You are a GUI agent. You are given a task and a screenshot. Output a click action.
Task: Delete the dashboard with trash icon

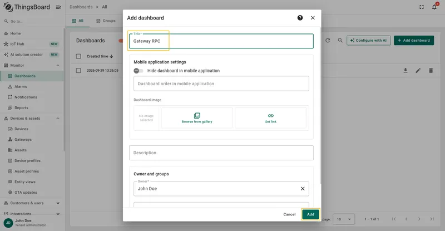point(431,71)
